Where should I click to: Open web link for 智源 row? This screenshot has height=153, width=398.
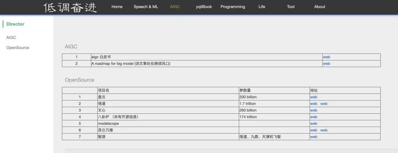[x=314, y=136]
